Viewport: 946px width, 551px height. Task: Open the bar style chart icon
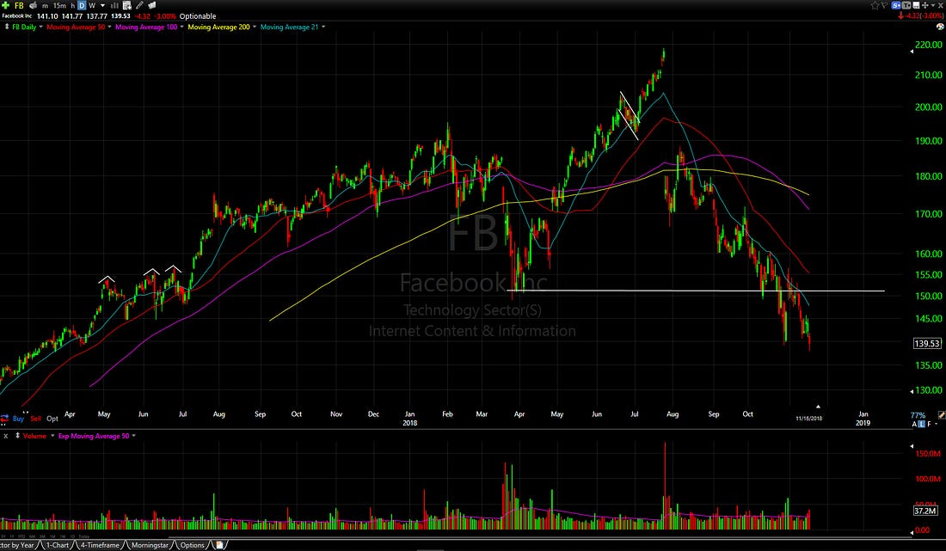point(114,5)
